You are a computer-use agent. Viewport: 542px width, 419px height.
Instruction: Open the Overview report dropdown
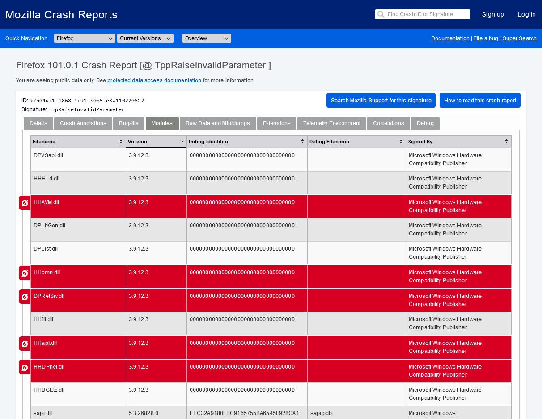207,38
